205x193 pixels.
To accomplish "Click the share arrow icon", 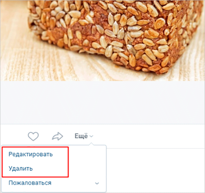I will (x=58, y=136).
